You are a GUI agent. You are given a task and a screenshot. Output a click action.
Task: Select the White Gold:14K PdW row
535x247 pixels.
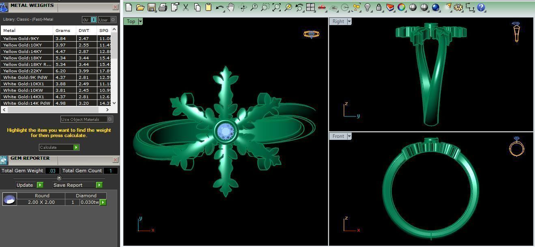tap(56, 103)
